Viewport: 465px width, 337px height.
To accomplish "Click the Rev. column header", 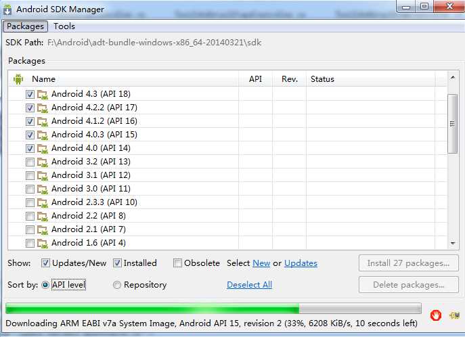I will (290, 79).
